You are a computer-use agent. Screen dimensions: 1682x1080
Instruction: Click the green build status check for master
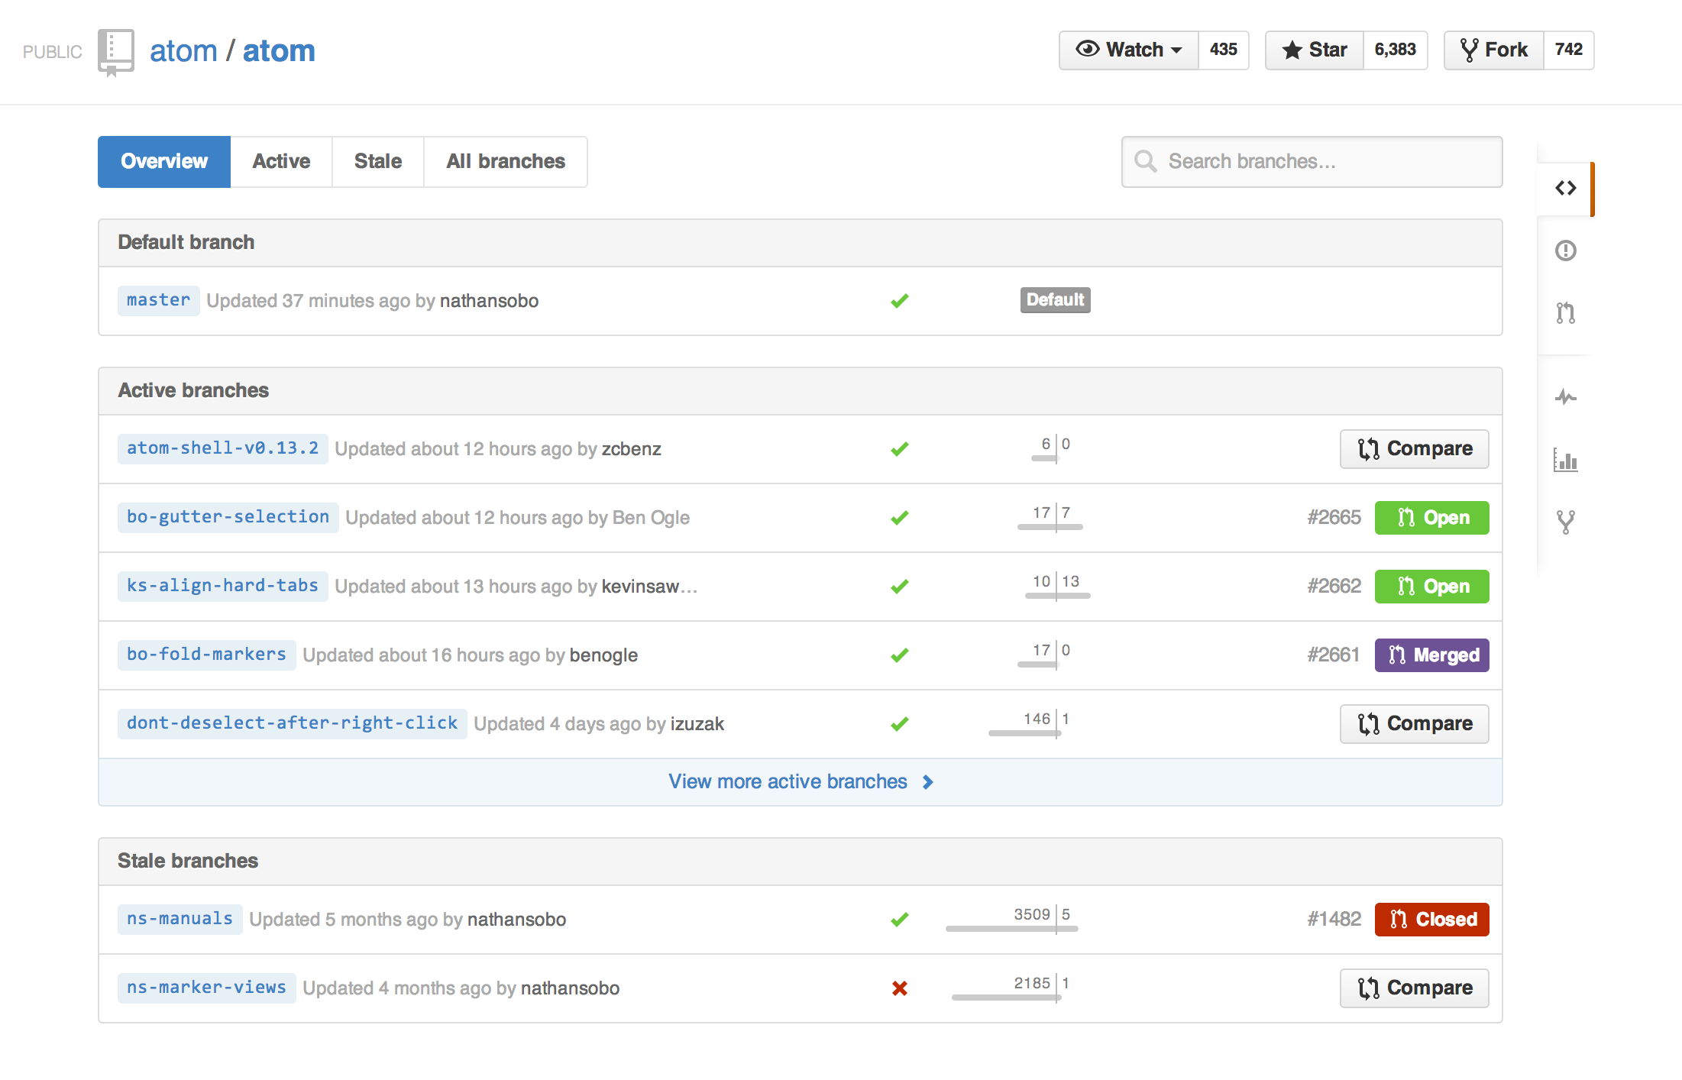tap(900, 301)
